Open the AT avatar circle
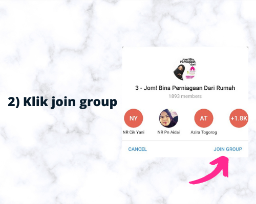This screenshot has width=256, height=204. (x=204, y=118)
